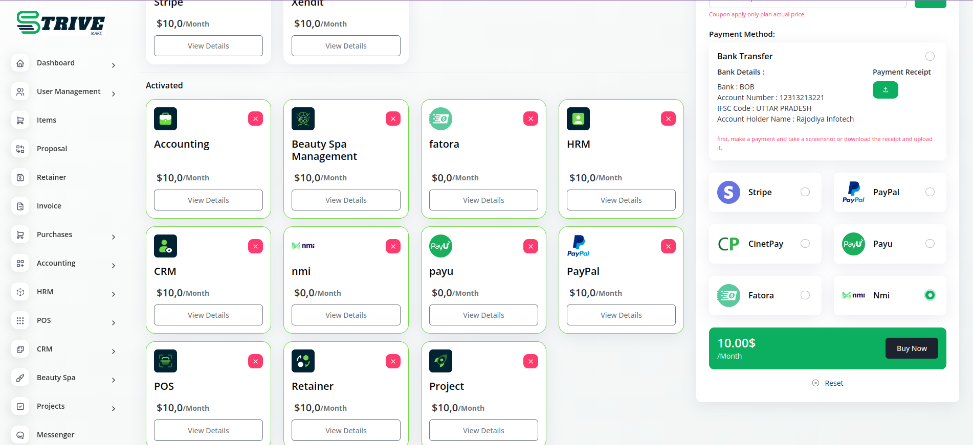The height and width of the screenshot is (445, 973).
Task: Select Stripe payment method radio
Action: click(805, 192)
